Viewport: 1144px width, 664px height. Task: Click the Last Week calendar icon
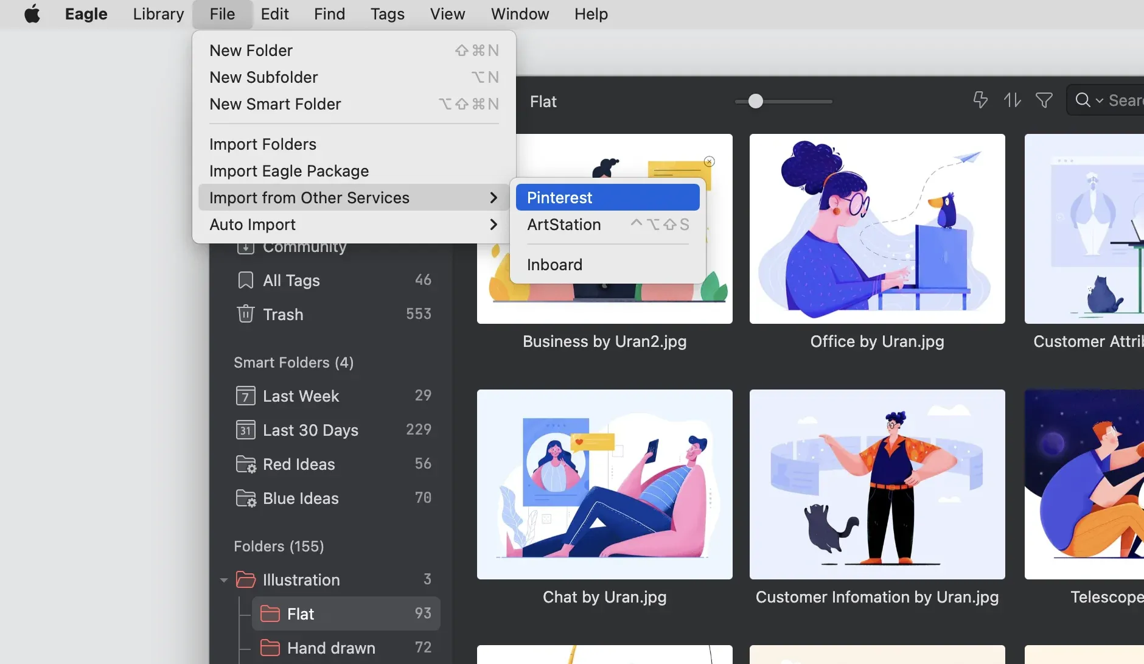245,396
